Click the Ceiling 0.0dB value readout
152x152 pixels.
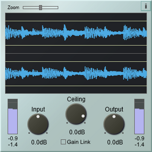pyautogui.click(x=77, y=132)
